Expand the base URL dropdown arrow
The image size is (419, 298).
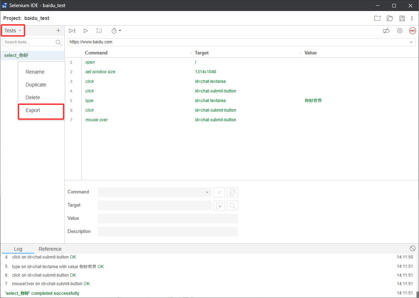tap(411, 42)
